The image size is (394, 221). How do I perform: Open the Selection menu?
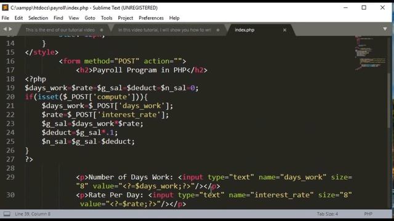point(38,18)
